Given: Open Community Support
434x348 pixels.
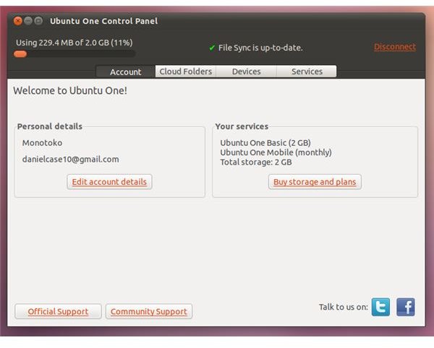Looking at the screenshot, I should (x=149, y=312).
